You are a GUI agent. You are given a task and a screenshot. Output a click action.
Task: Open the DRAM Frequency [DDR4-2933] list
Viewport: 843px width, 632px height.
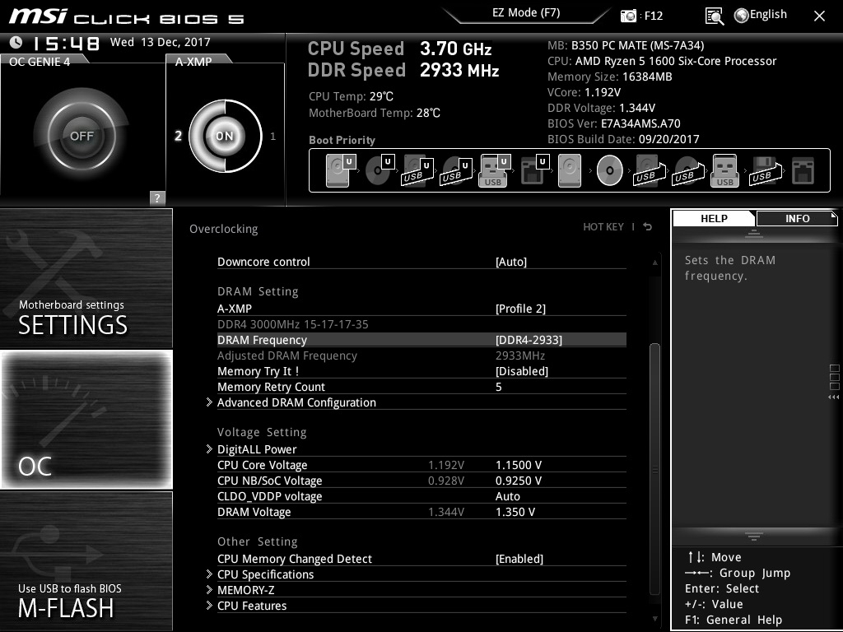tap(421, 340)
